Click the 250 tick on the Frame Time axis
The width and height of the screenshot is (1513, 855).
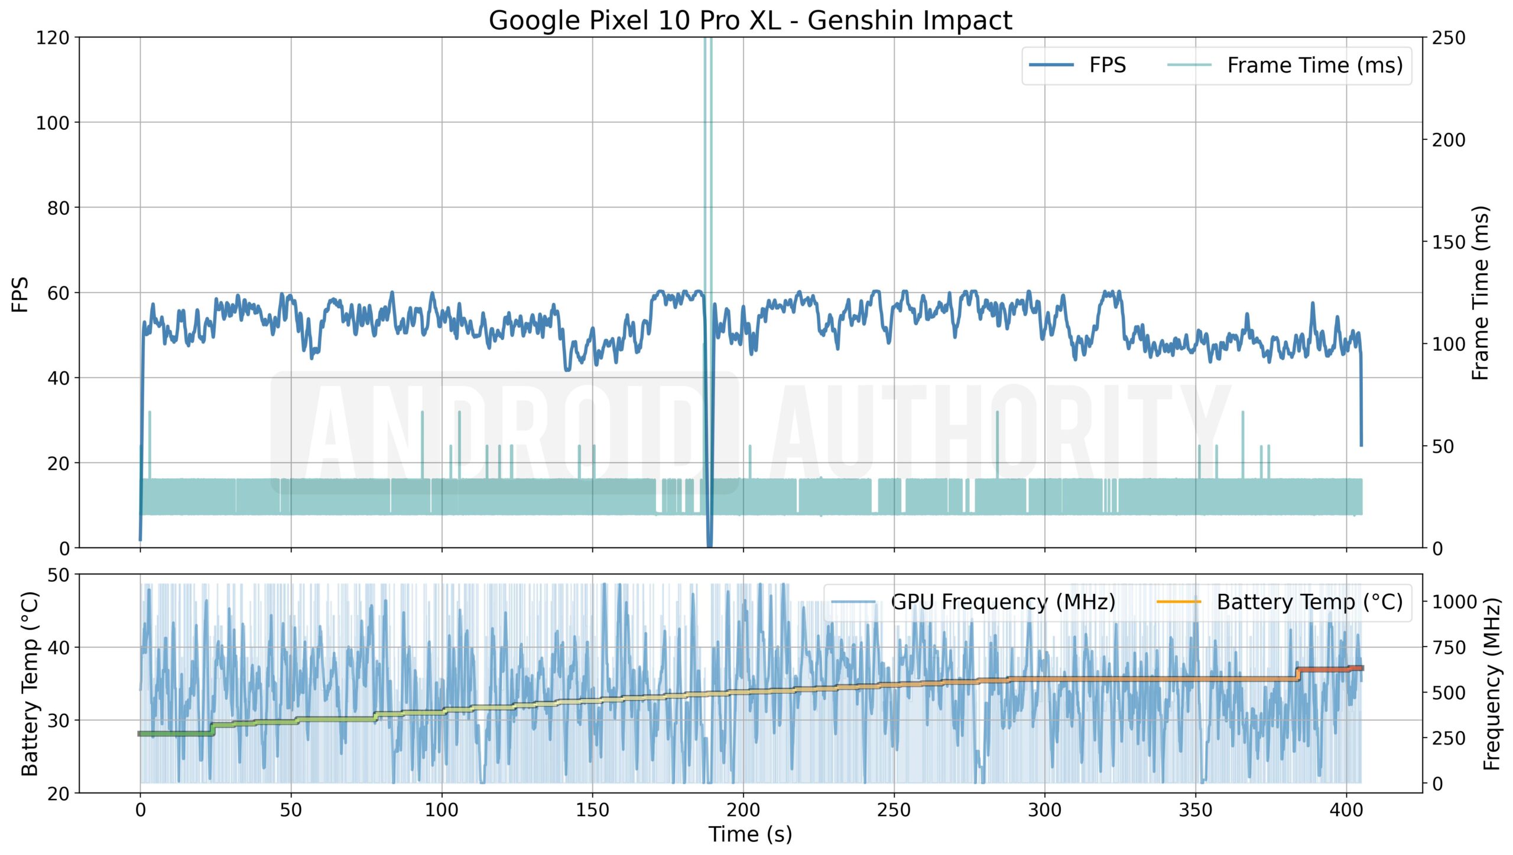tap(1449, 38)
